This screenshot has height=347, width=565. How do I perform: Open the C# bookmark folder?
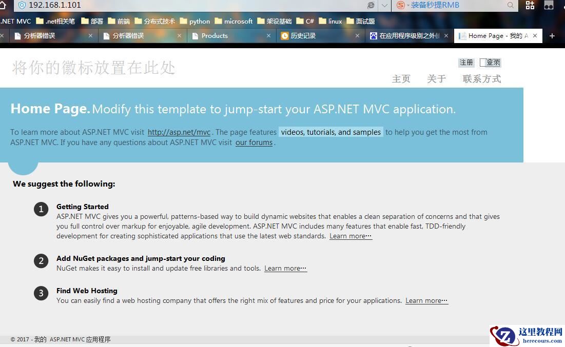point(305,21)
